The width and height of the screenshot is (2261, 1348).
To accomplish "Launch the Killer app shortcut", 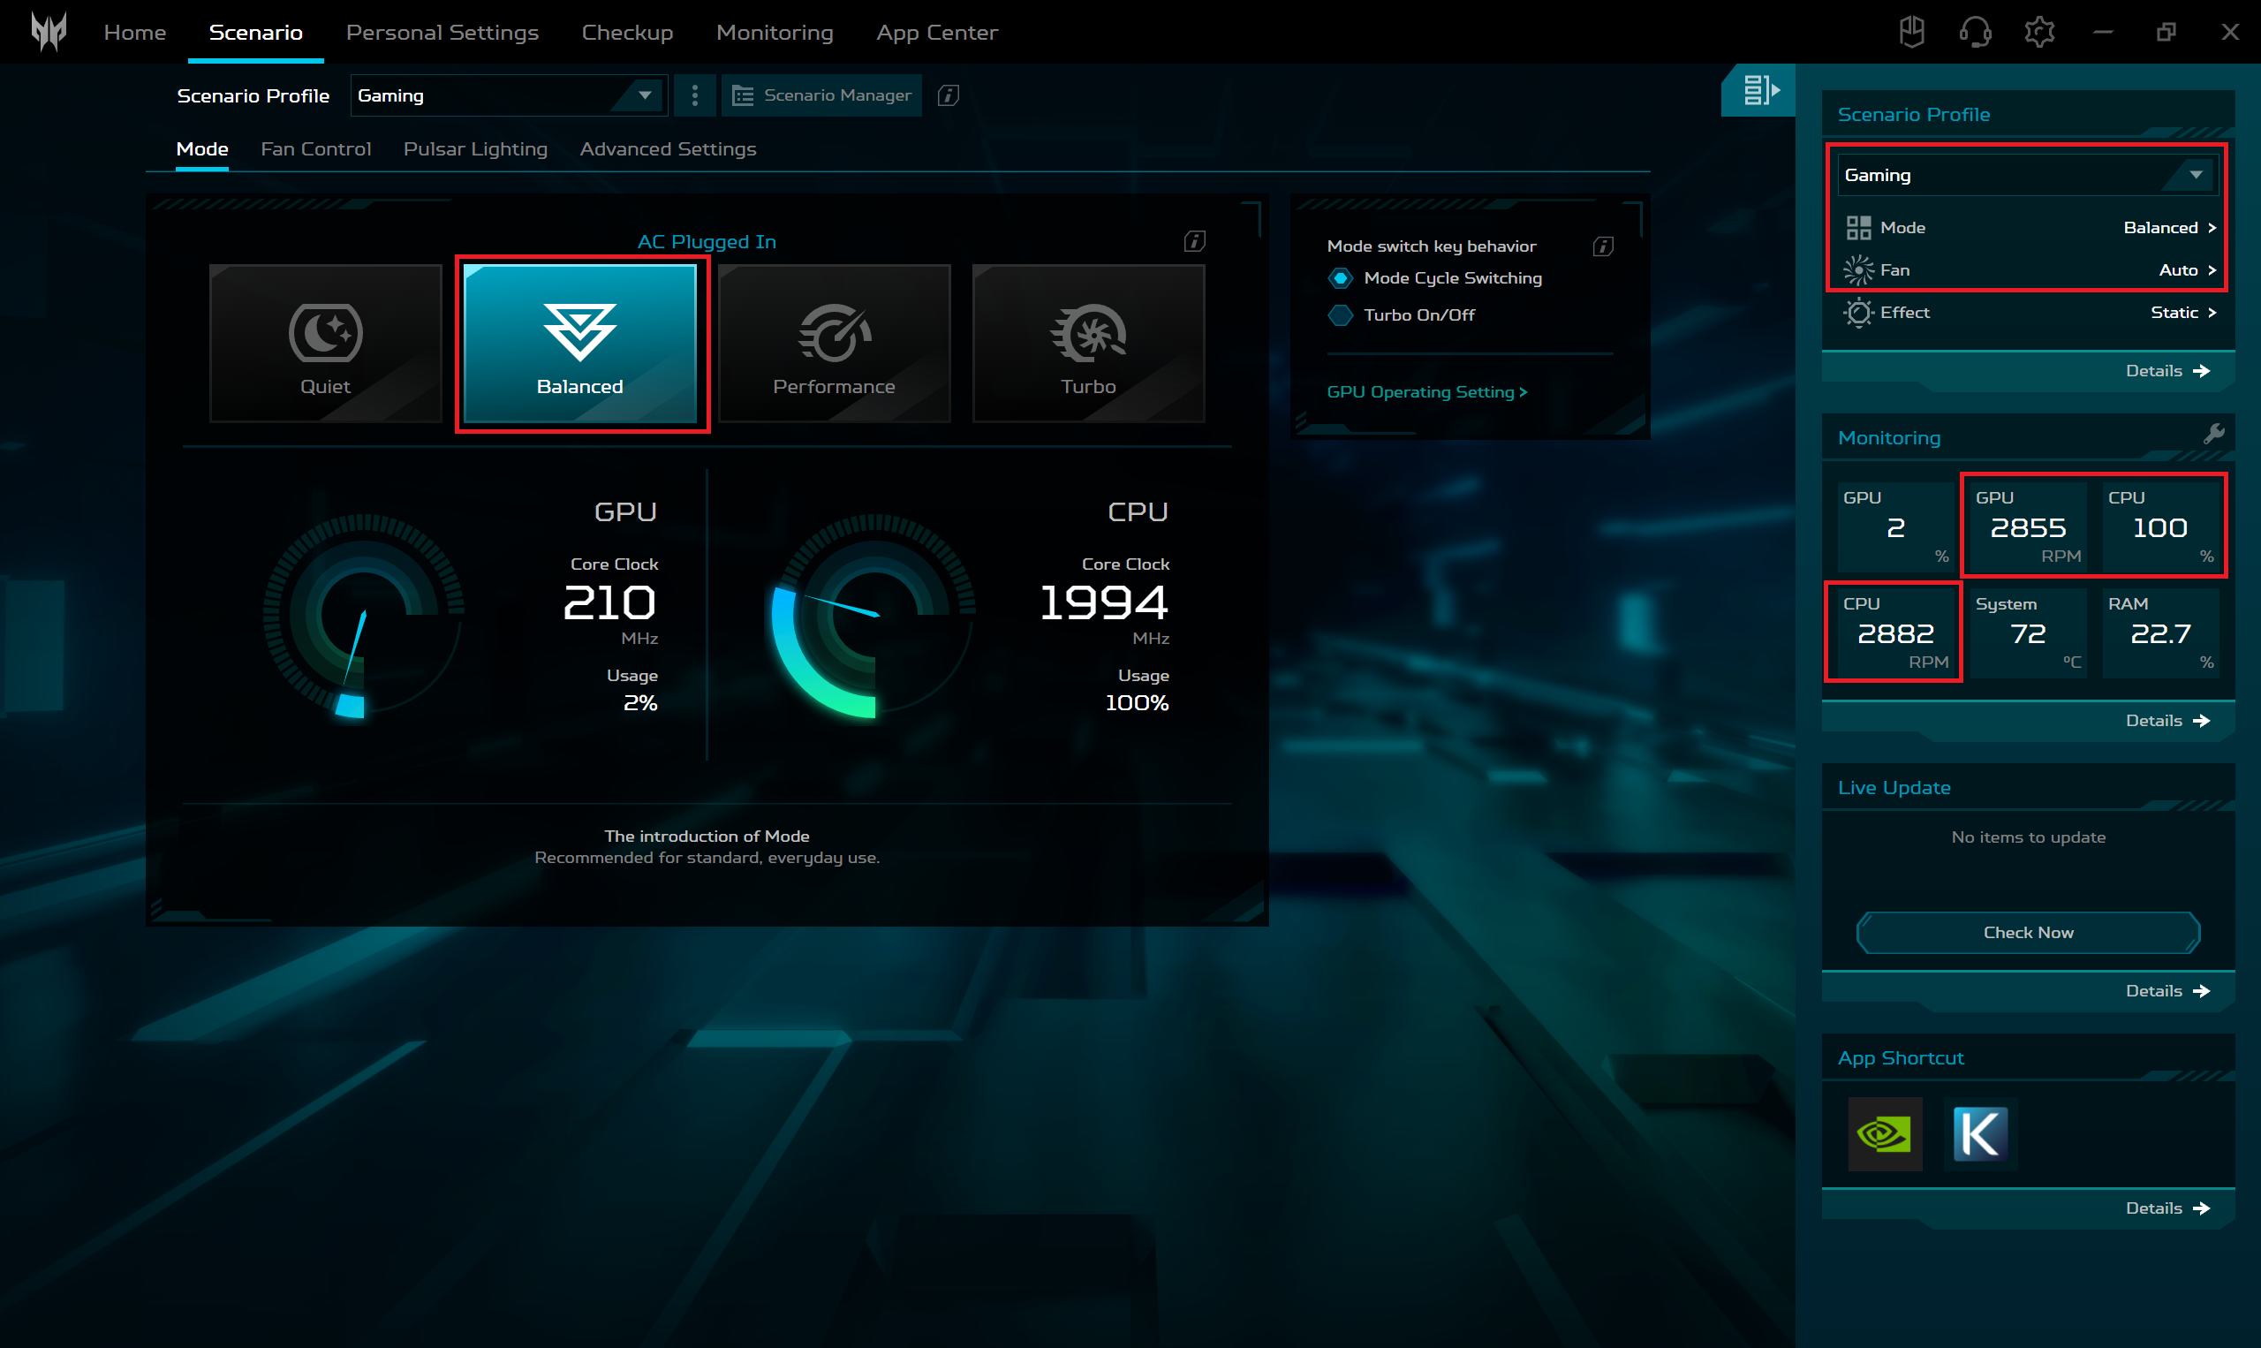I will coord(1980,1133).
